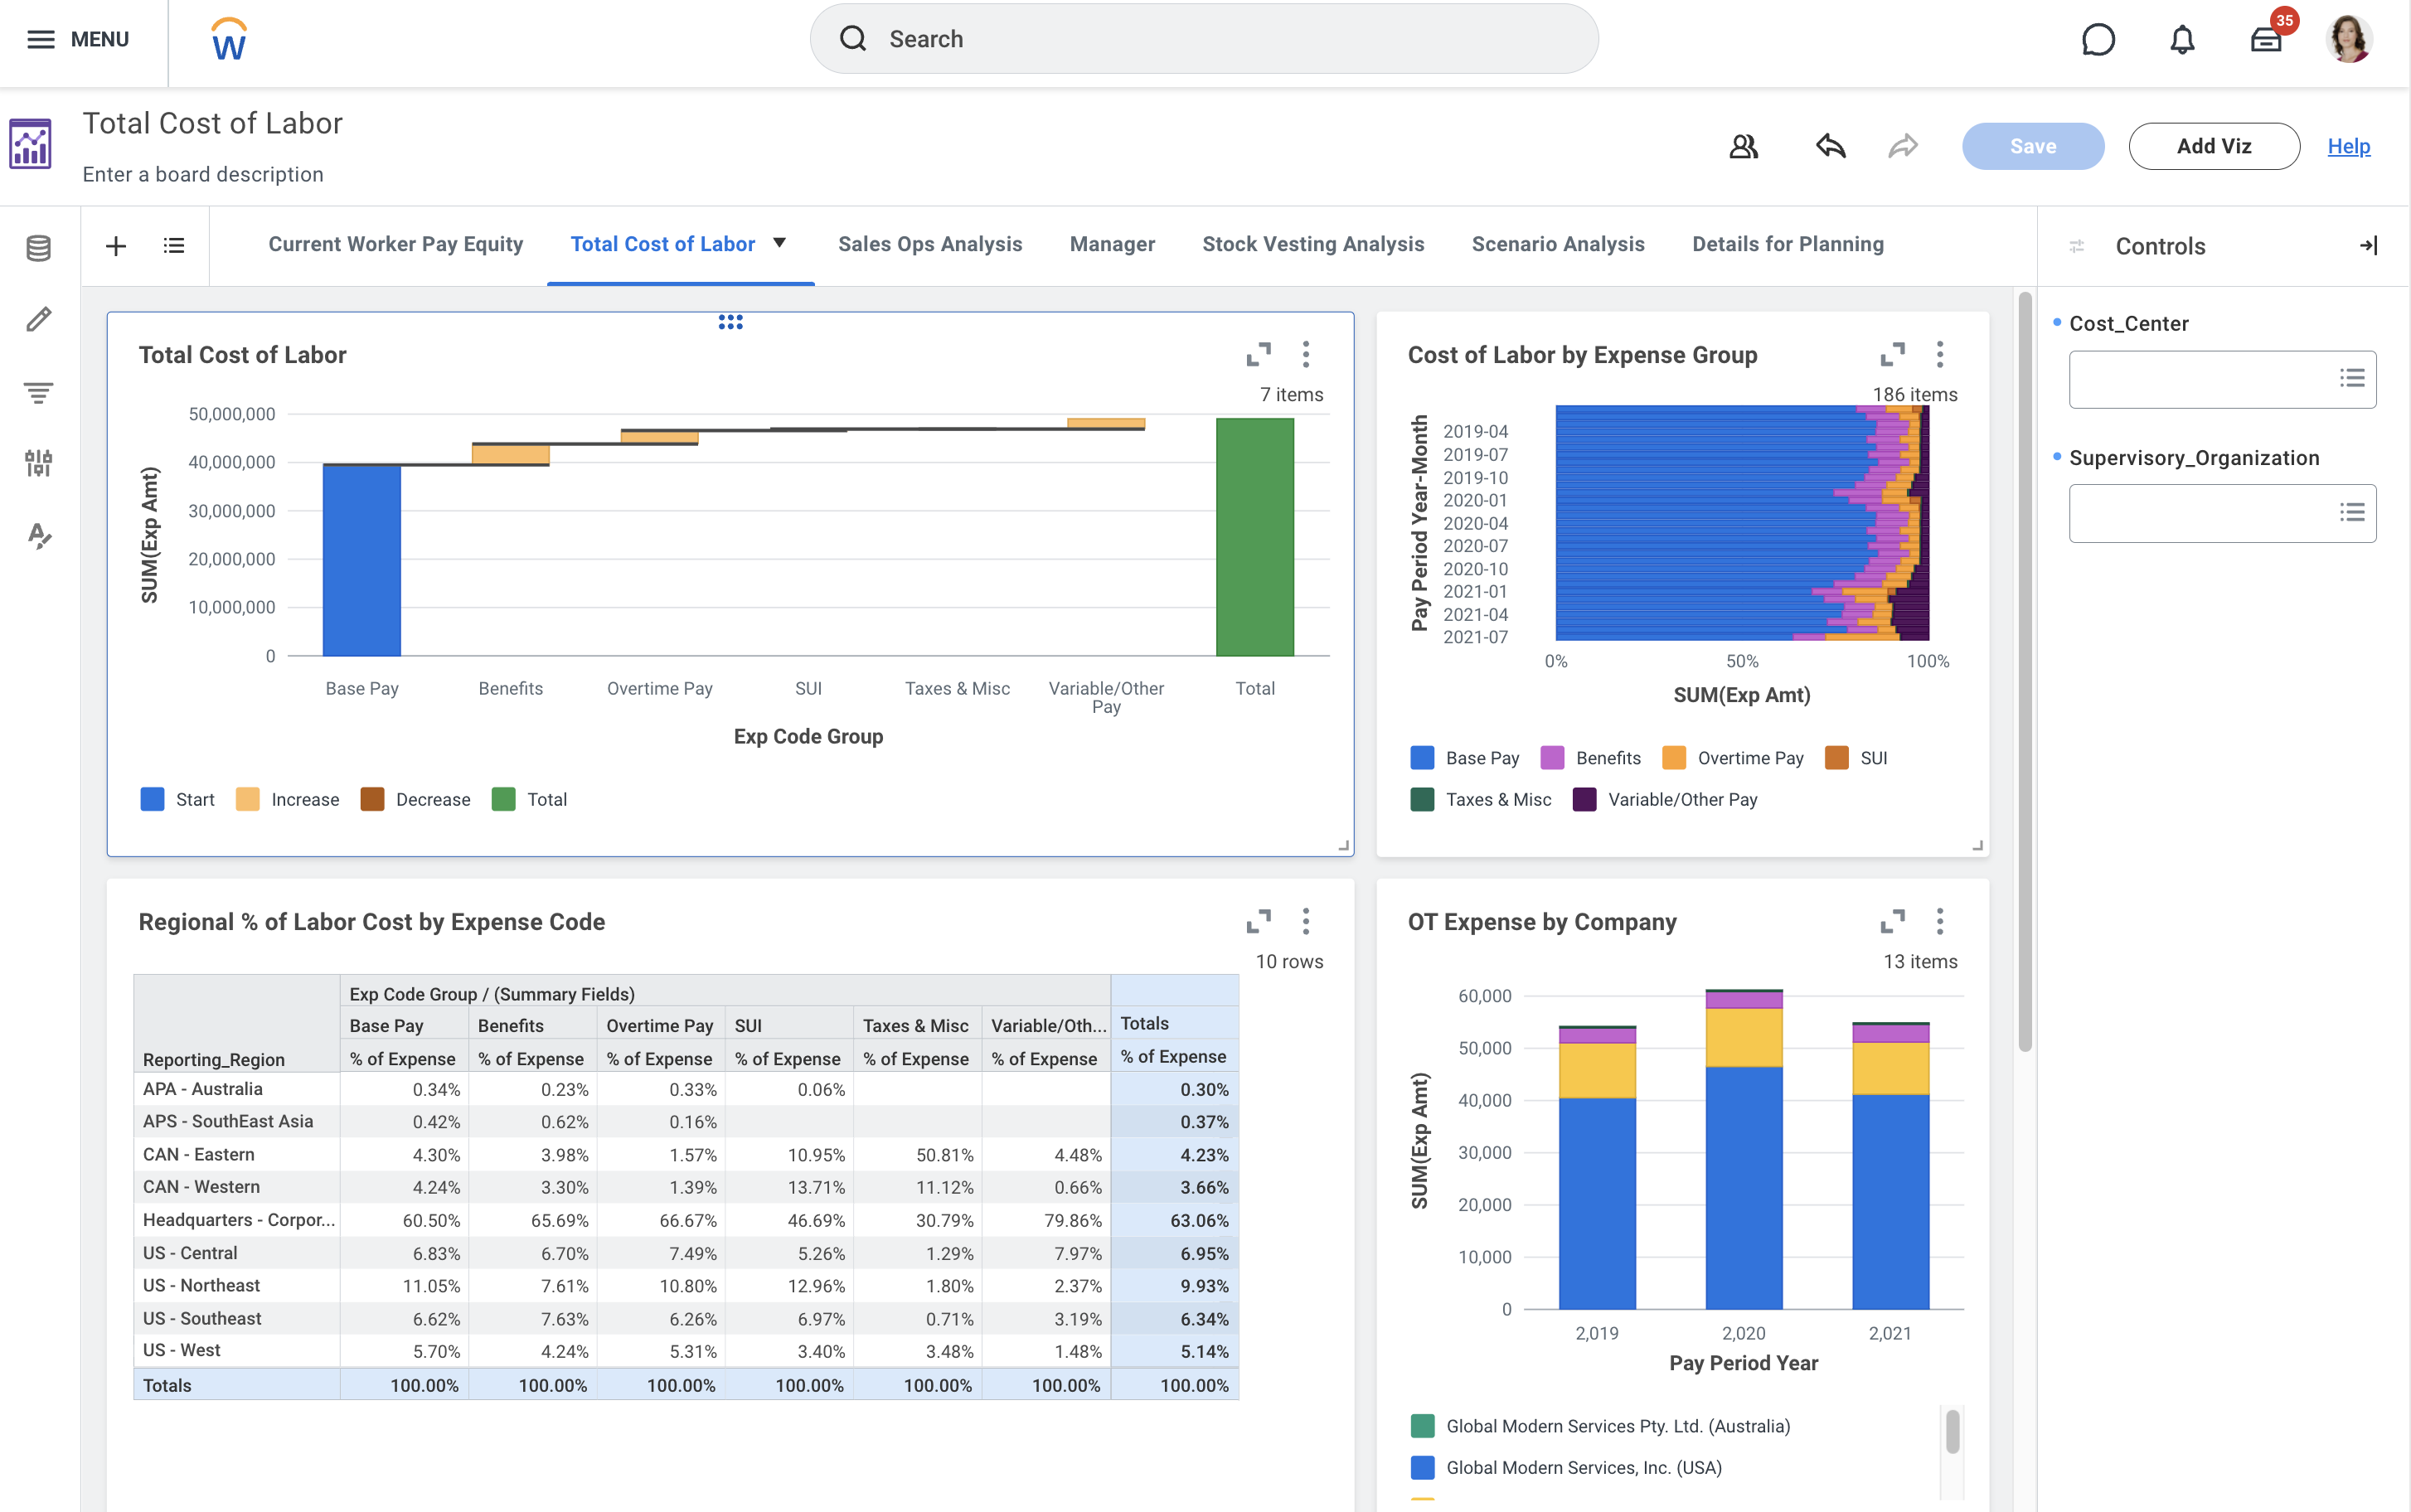Open Total Cost of Labor tab dropdown arrow
This screenshot has width=2411, height=1512.
coord(780,243)
